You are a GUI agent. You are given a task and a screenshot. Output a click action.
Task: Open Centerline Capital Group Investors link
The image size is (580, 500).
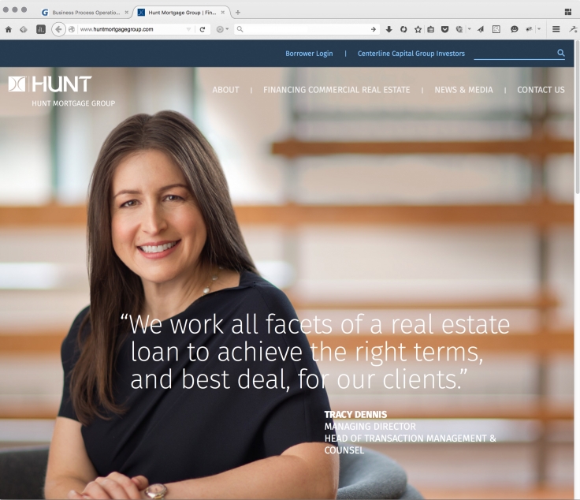tap(411, 54)
